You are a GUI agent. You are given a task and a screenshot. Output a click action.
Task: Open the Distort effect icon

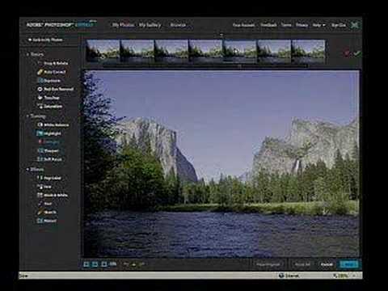coord(40,221)
